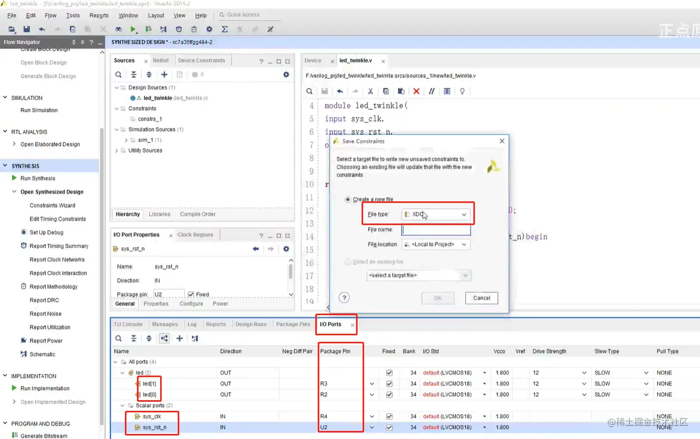Open Constraints Wizard under Synthesized Design
The image size is (700, 439).
tap(52, 205)
